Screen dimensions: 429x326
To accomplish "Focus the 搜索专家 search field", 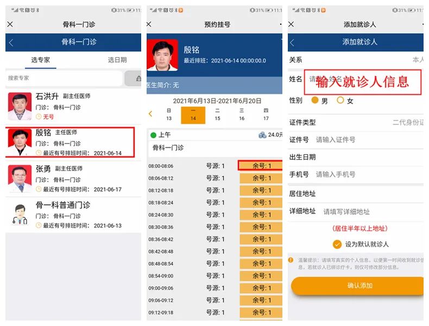I will [x=64, y=78].
